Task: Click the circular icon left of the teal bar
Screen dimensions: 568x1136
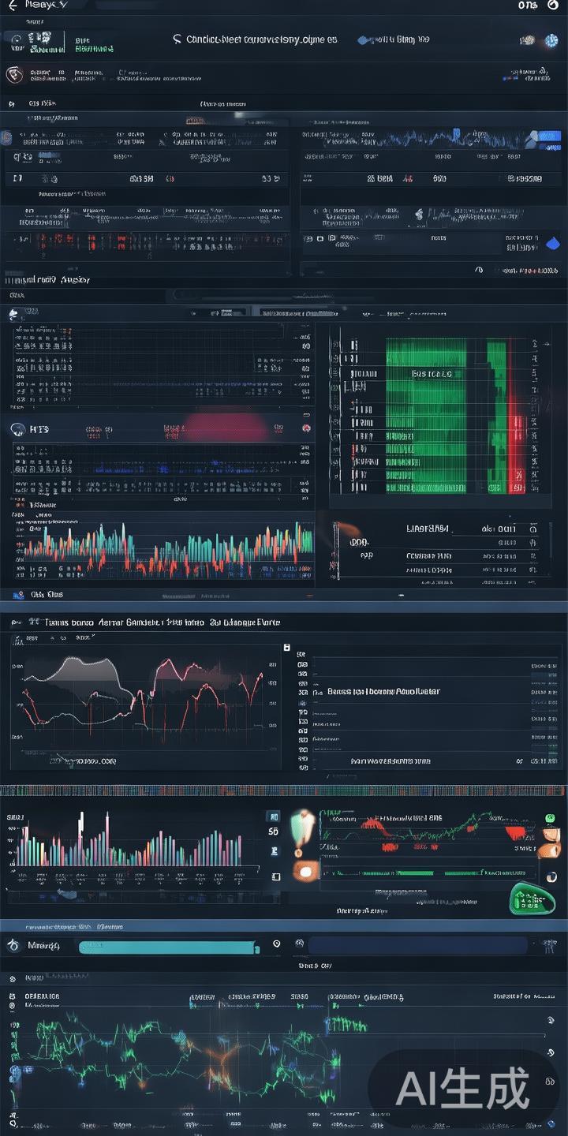Action: 13,945
